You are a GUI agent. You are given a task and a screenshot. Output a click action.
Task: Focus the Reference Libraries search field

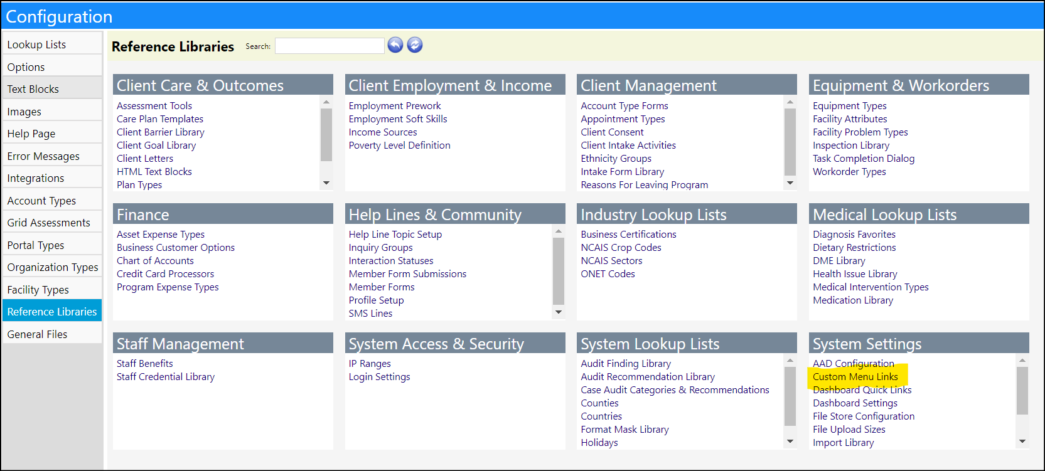[x=330, y=46]
